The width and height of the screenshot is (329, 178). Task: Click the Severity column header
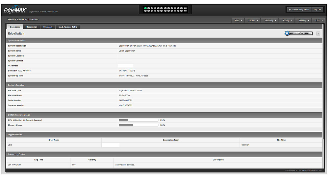pos(92,160)
